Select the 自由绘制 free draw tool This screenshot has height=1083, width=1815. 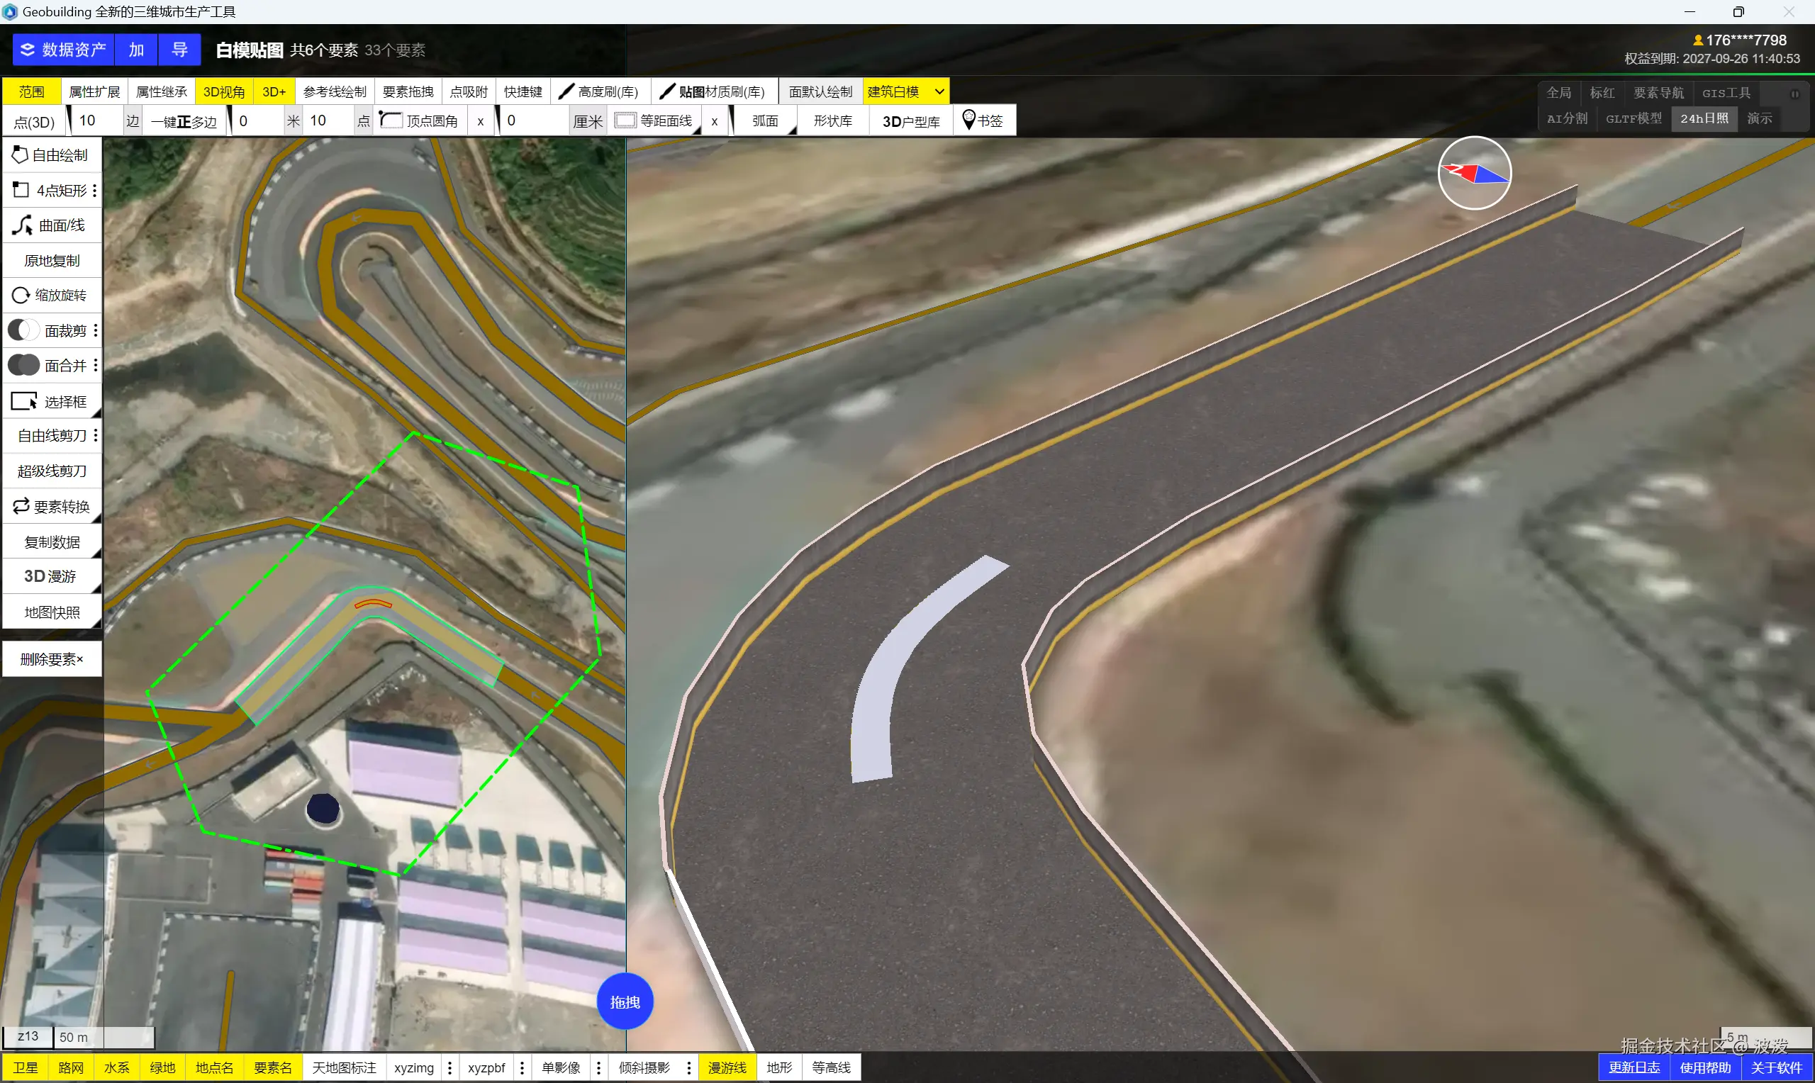[51, 155]
